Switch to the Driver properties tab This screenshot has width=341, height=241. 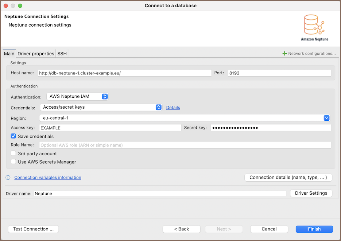click(36, 54)
